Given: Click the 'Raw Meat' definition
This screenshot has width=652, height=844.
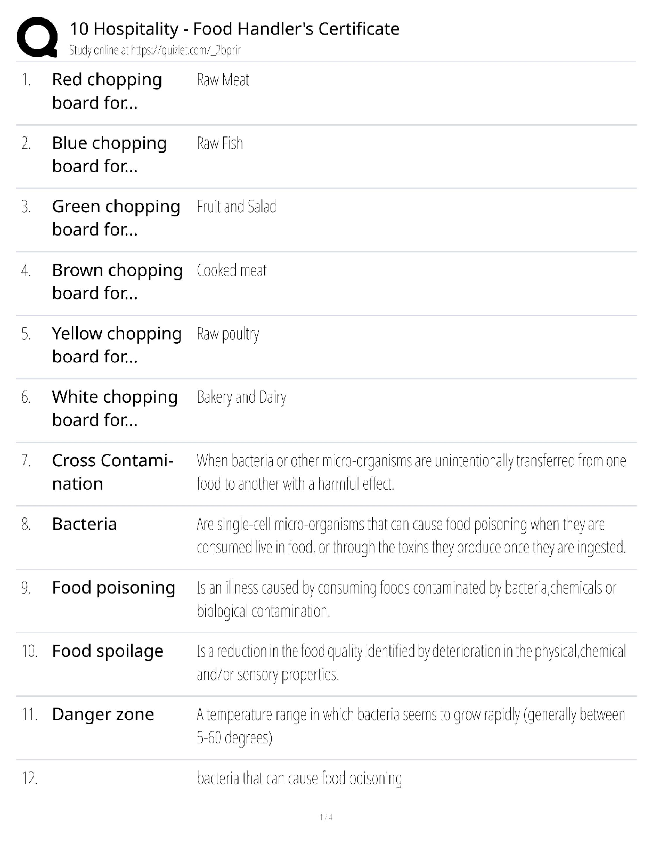Looking at the screenshot, I should 223,80.
